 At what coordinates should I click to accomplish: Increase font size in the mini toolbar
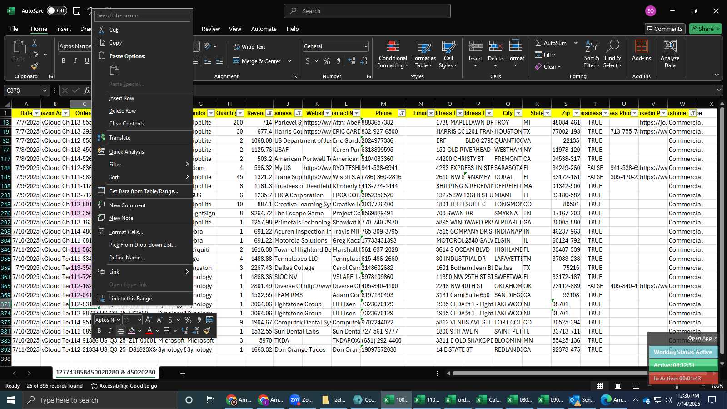point(148,320)
